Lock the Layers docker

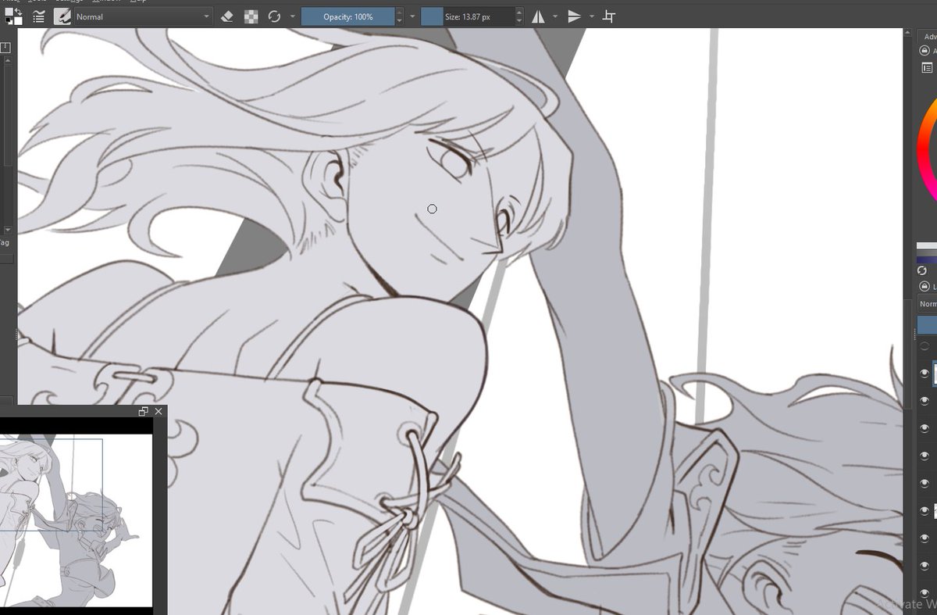(925, 287)
